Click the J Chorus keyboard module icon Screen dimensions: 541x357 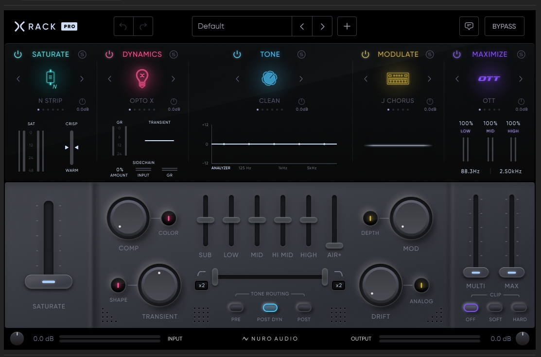(x=398, y=79)
